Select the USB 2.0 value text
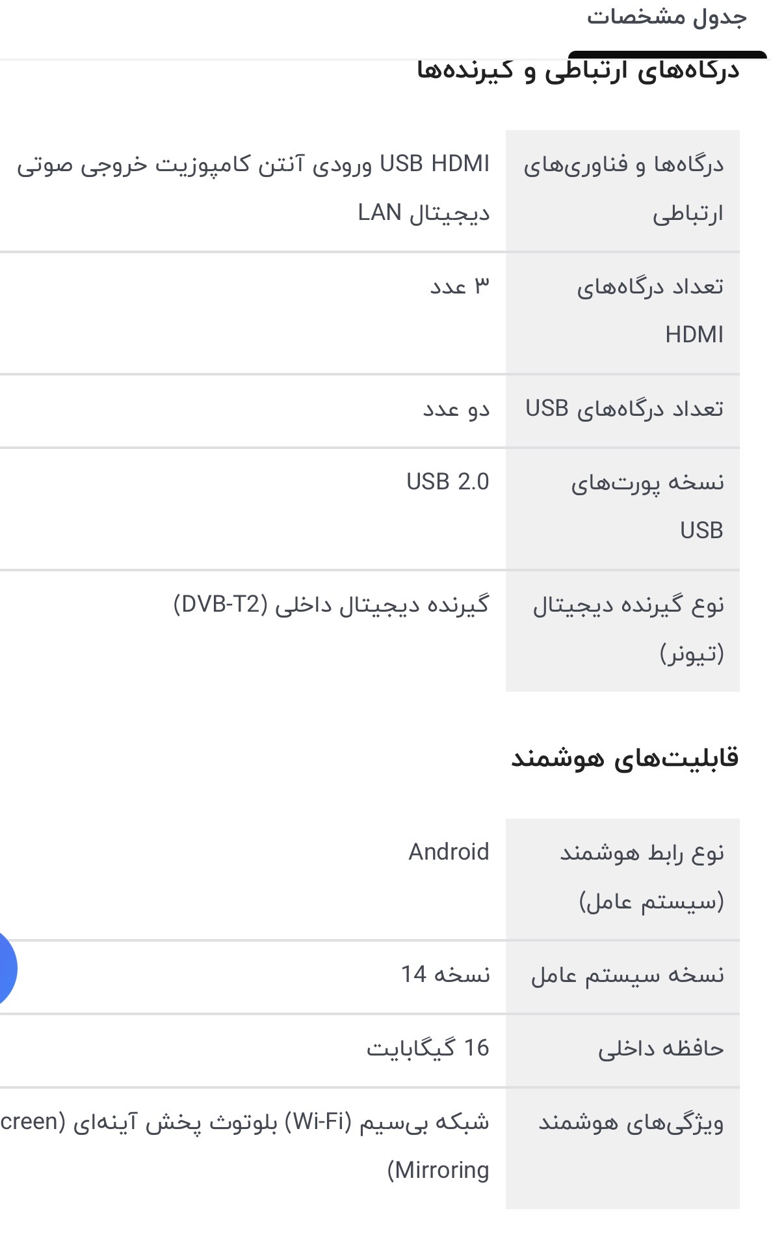This screenshot has width=771, height=1254. coord(447,482)
